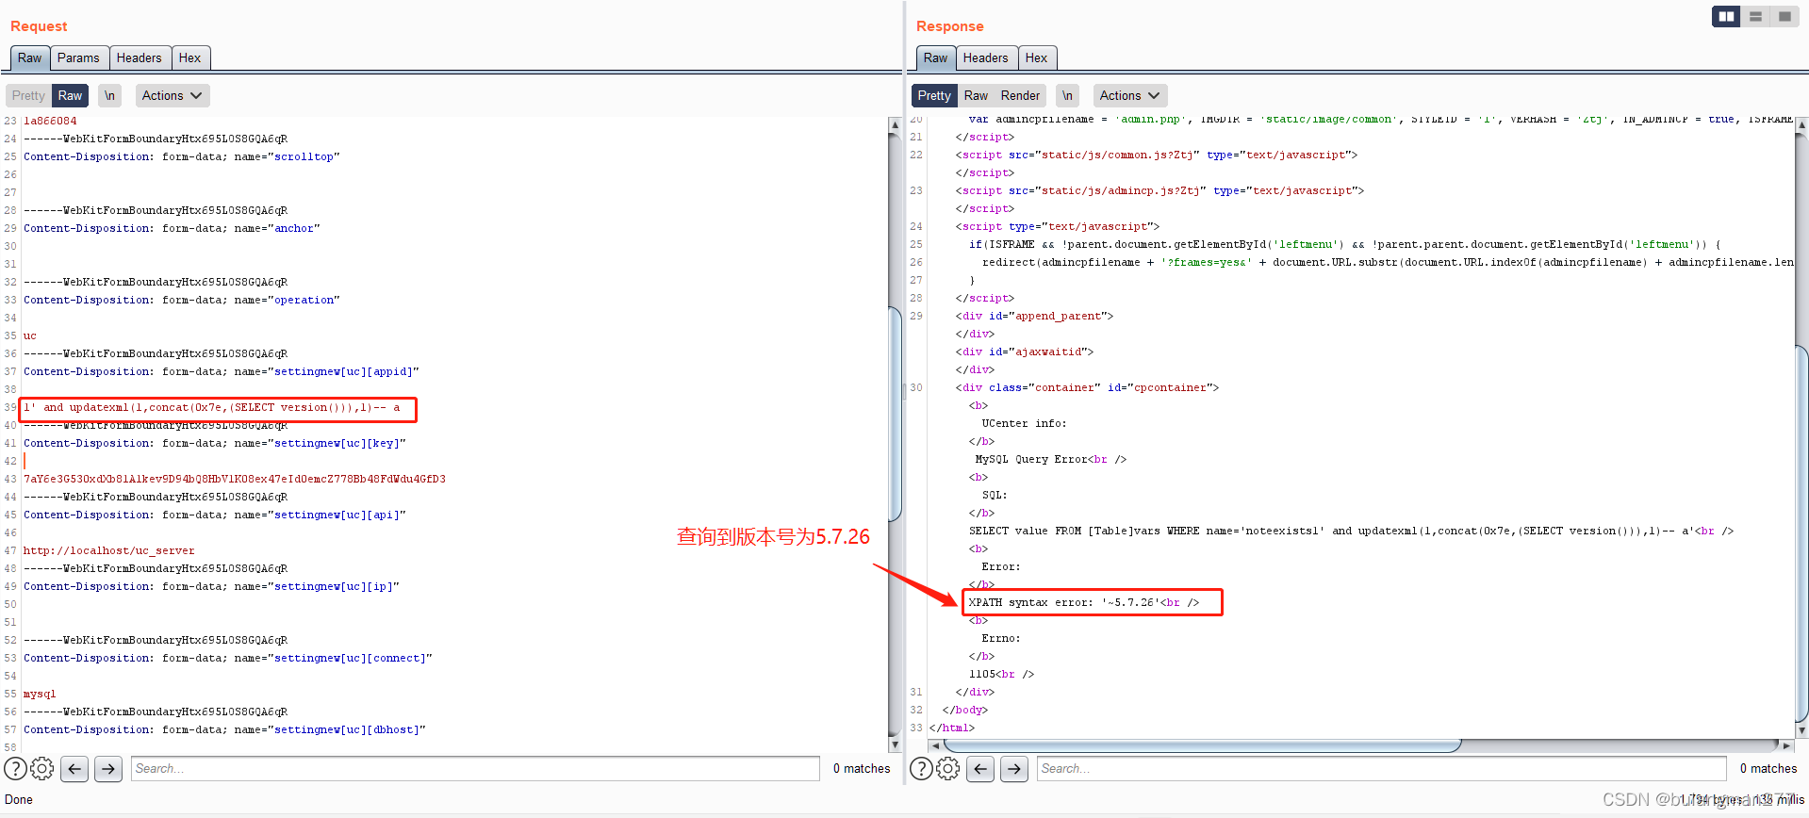
Task: Click the 'mysql' value line
Action: [x=40, y=695]
